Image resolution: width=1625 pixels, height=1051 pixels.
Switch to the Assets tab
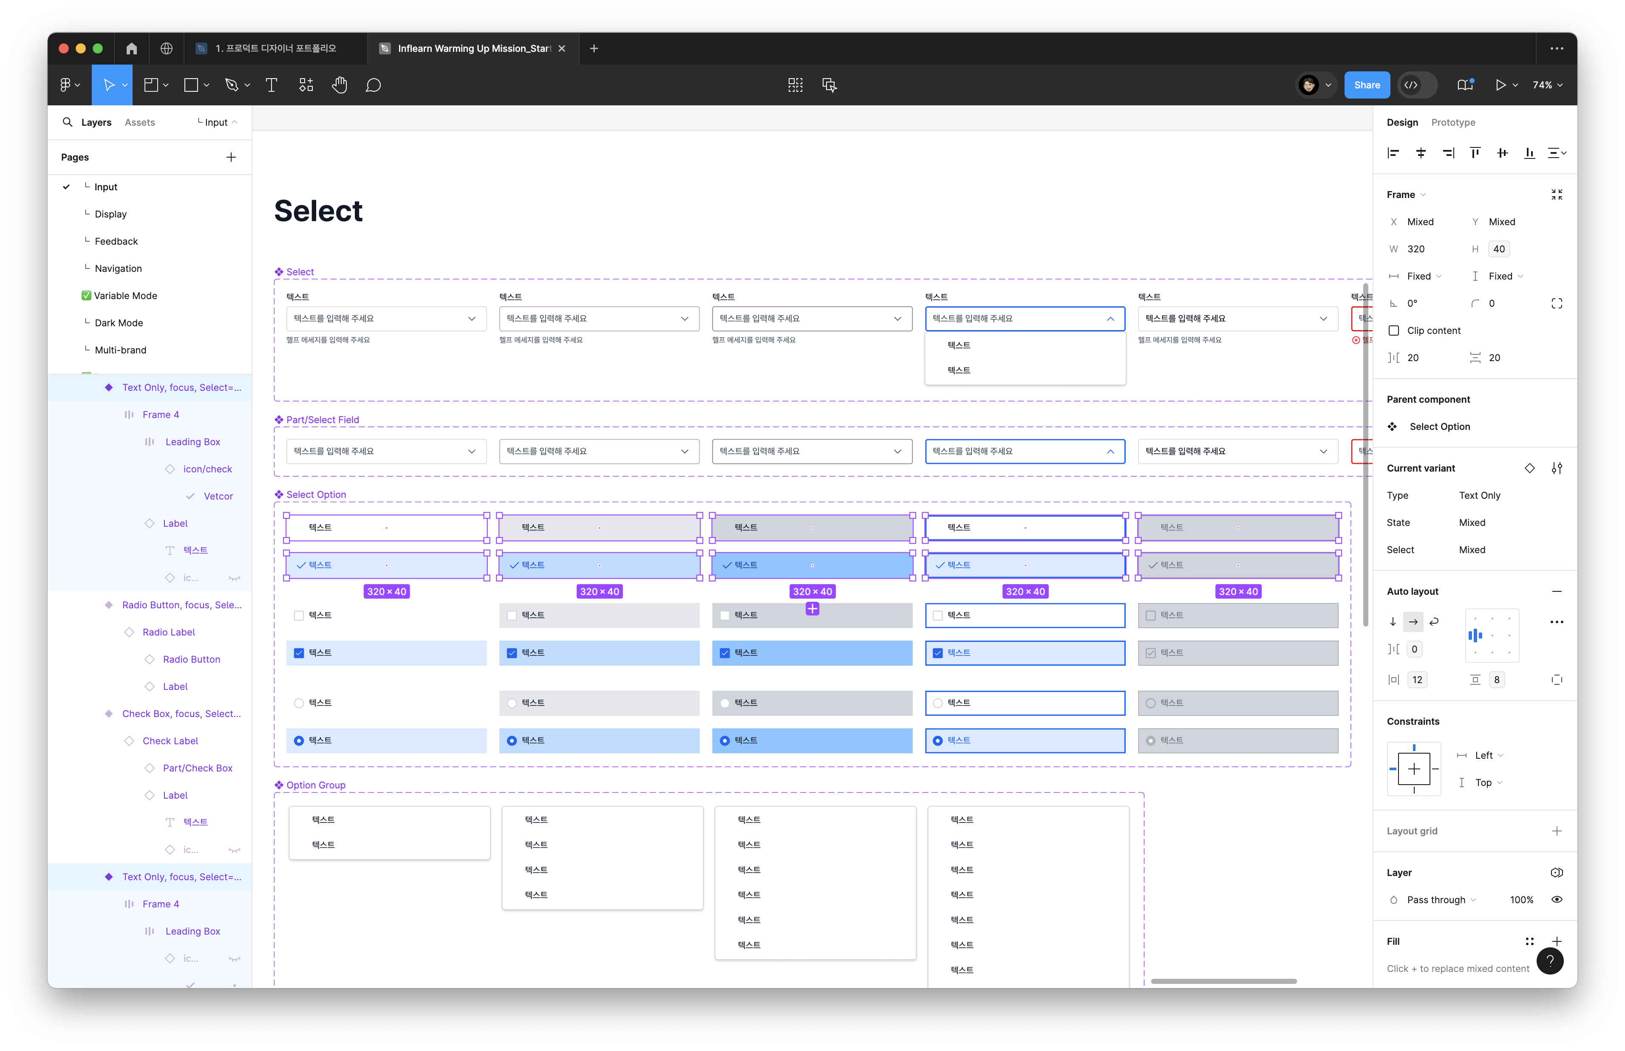139,122
